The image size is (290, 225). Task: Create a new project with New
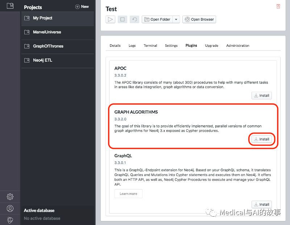pyautogui.click(x=82, y=7)
